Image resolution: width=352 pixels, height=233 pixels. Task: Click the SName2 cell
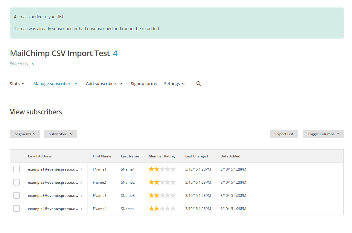click(128, 183)
